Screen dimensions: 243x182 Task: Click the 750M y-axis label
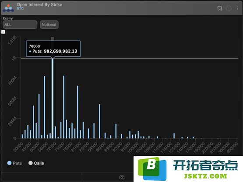point(12,81)
